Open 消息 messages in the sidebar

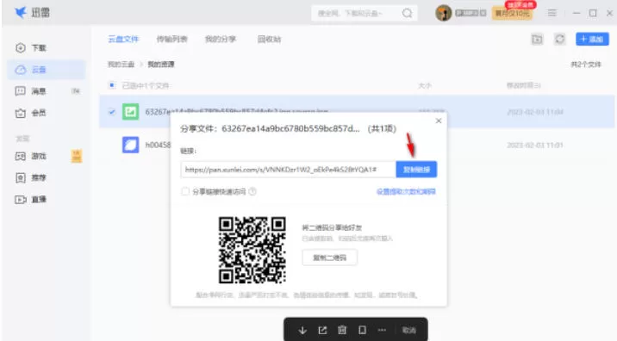(x=31, y=91)
